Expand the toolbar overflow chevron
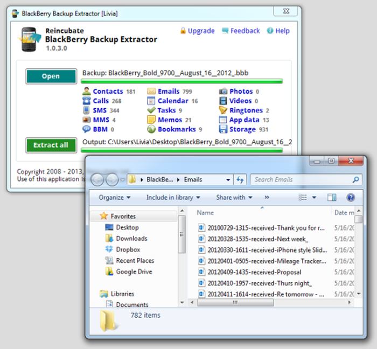 (267, 197)
